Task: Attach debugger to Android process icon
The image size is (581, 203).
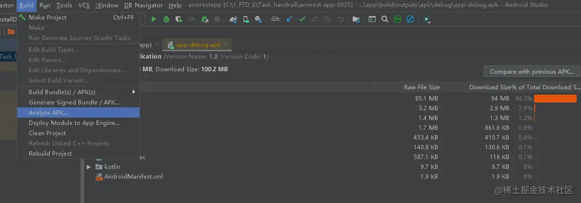Action: click(204, 19)
